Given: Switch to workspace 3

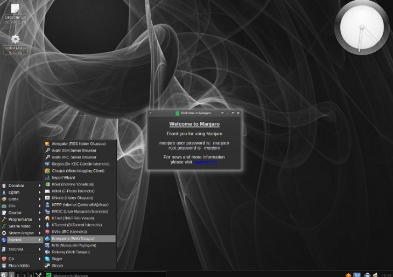Looking at the screenshot, I should pyautogui.click(x=25, y=275).
